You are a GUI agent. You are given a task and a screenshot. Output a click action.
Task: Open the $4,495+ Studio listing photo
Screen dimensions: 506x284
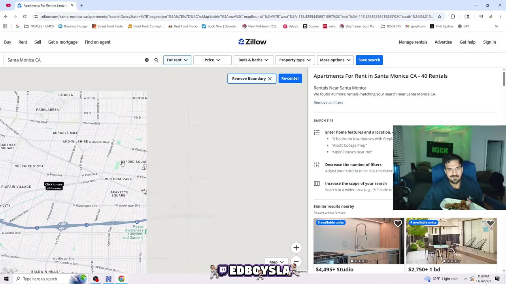pos(359,241)
